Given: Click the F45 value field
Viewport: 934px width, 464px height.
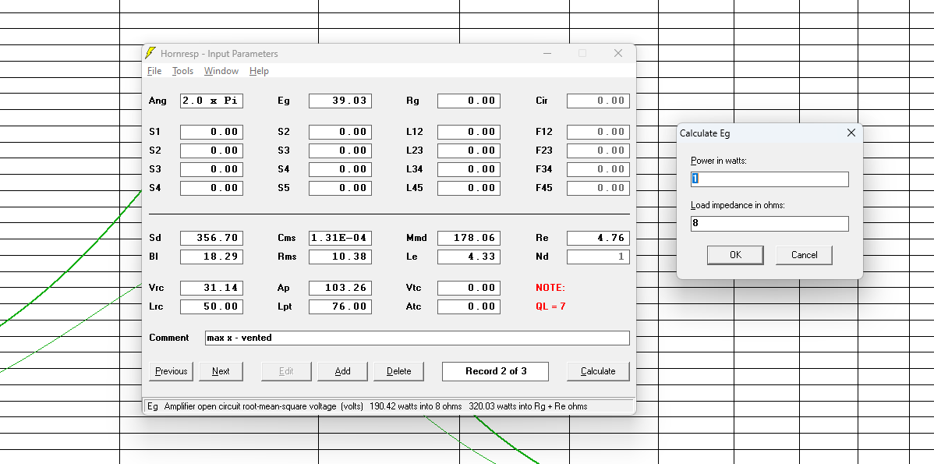Looking at the screenshot, I should 598,188.
